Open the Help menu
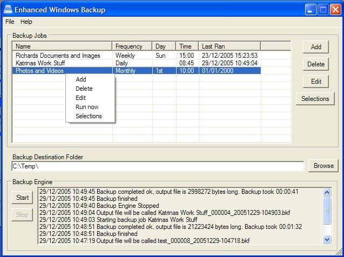This screenshot has width=344, height=257. 26,22
